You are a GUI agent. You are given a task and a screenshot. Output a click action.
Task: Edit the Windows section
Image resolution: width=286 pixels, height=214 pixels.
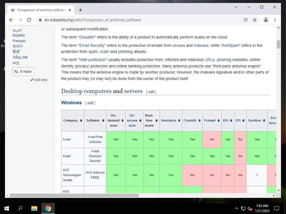[90, 103]
